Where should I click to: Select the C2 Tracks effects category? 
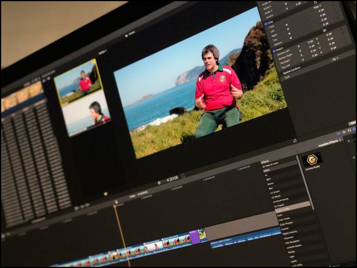pos(279,205)
